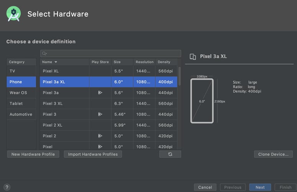Viewport: 297px width, 192px height.
Task: Click Import Hardware Profiles button
Action: pyautogui.click(x=93, y=154)
